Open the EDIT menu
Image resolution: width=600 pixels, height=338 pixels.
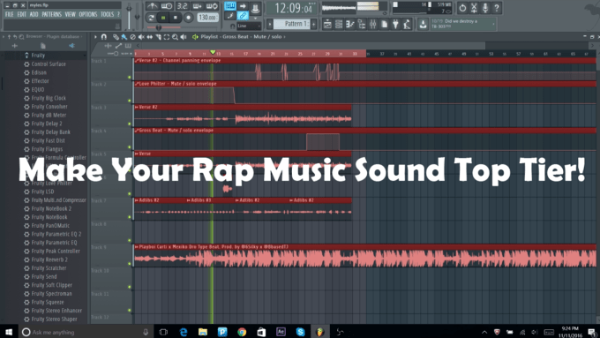click(22, 14)
